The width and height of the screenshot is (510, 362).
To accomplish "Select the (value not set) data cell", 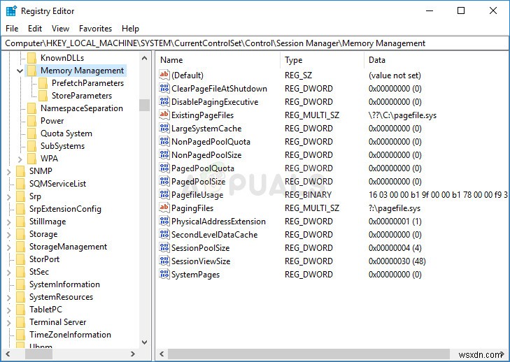I will click(395, 75).
